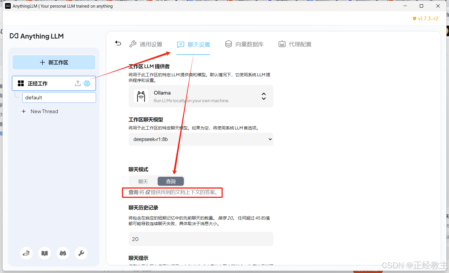Screen dimensions: 449x273
Task: Click the plus icon beside New Thread
Action: (x=24, y=111)
